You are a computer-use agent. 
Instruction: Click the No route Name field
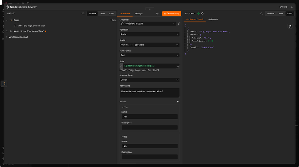[149, 146]
